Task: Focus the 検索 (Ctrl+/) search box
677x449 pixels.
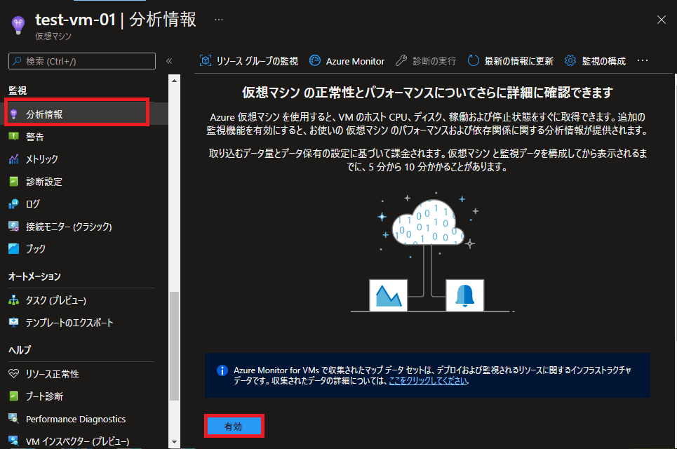Action: point(82,61)
